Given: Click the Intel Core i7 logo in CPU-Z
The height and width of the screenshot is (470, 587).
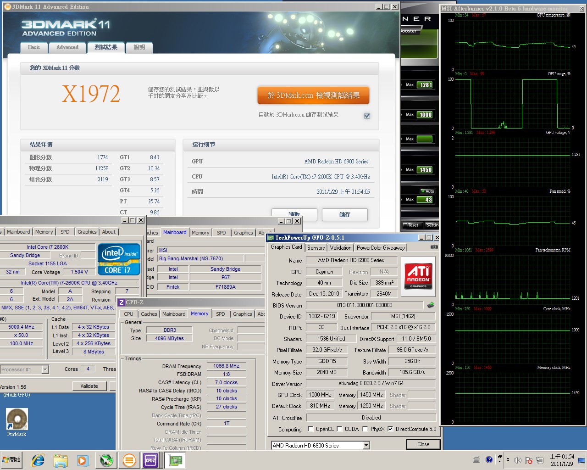Looking at the screenshot, I should pyautogui.click(x=119, y=259).
